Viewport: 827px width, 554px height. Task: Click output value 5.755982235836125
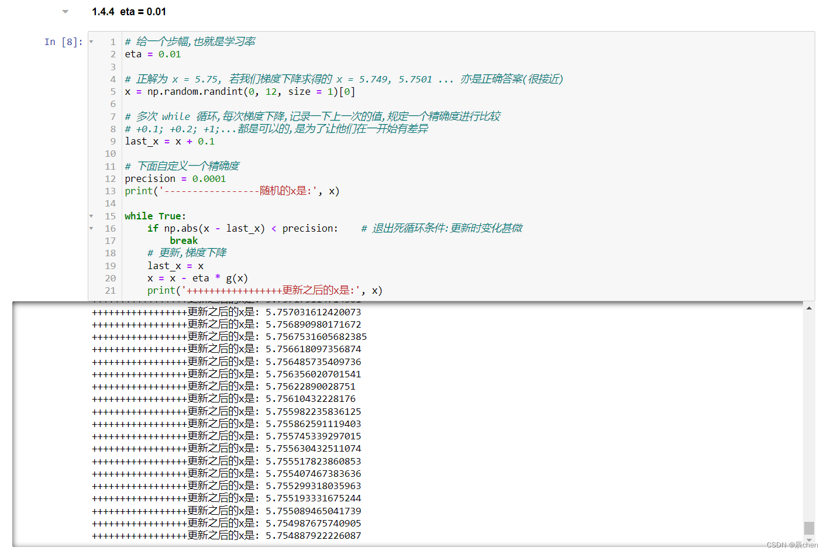(x=313, y=412)
